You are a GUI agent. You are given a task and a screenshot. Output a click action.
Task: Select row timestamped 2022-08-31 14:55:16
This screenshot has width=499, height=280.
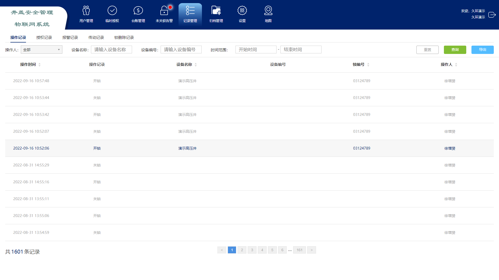pos(249,182)
